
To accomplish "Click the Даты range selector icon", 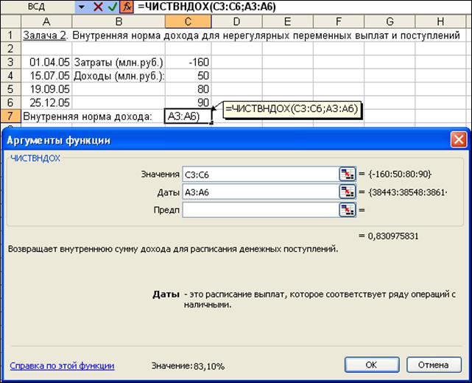I will click(x=347, y=191).
